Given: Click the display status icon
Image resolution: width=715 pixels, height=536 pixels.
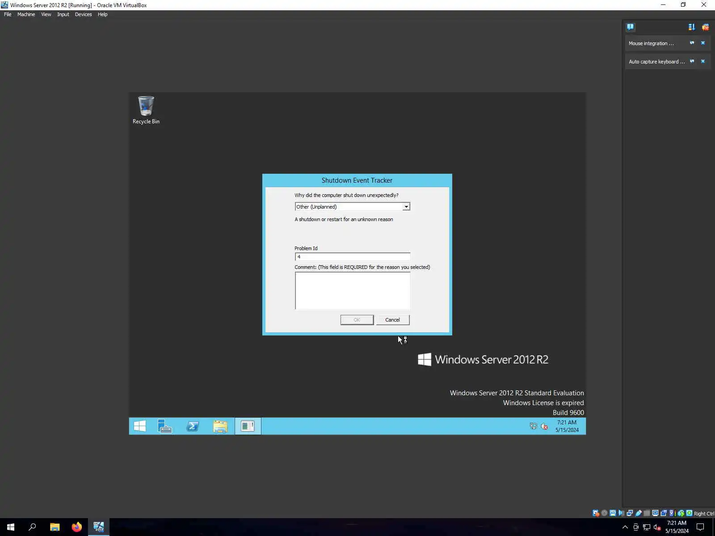Looking at the screenshot, I should 655,513.
